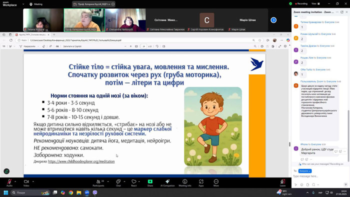The width and height of the screenshot is (350, 197).
Task: Pop out the chat panel
Action: 342,12
